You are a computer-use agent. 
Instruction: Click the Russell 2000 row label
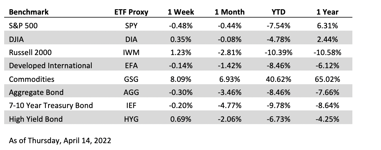[x=30, y=53]
